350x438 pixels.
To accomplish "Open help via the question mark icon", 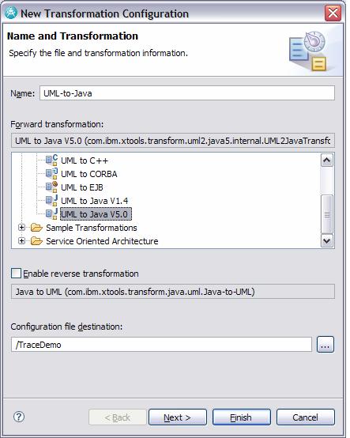I will coord(19,417).
